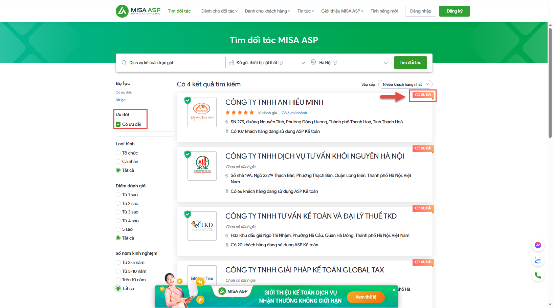This screenshot has width=553, height=308.
Task: Click An Hiểu Minh company logo thumbnail
Action: point(202,112)
